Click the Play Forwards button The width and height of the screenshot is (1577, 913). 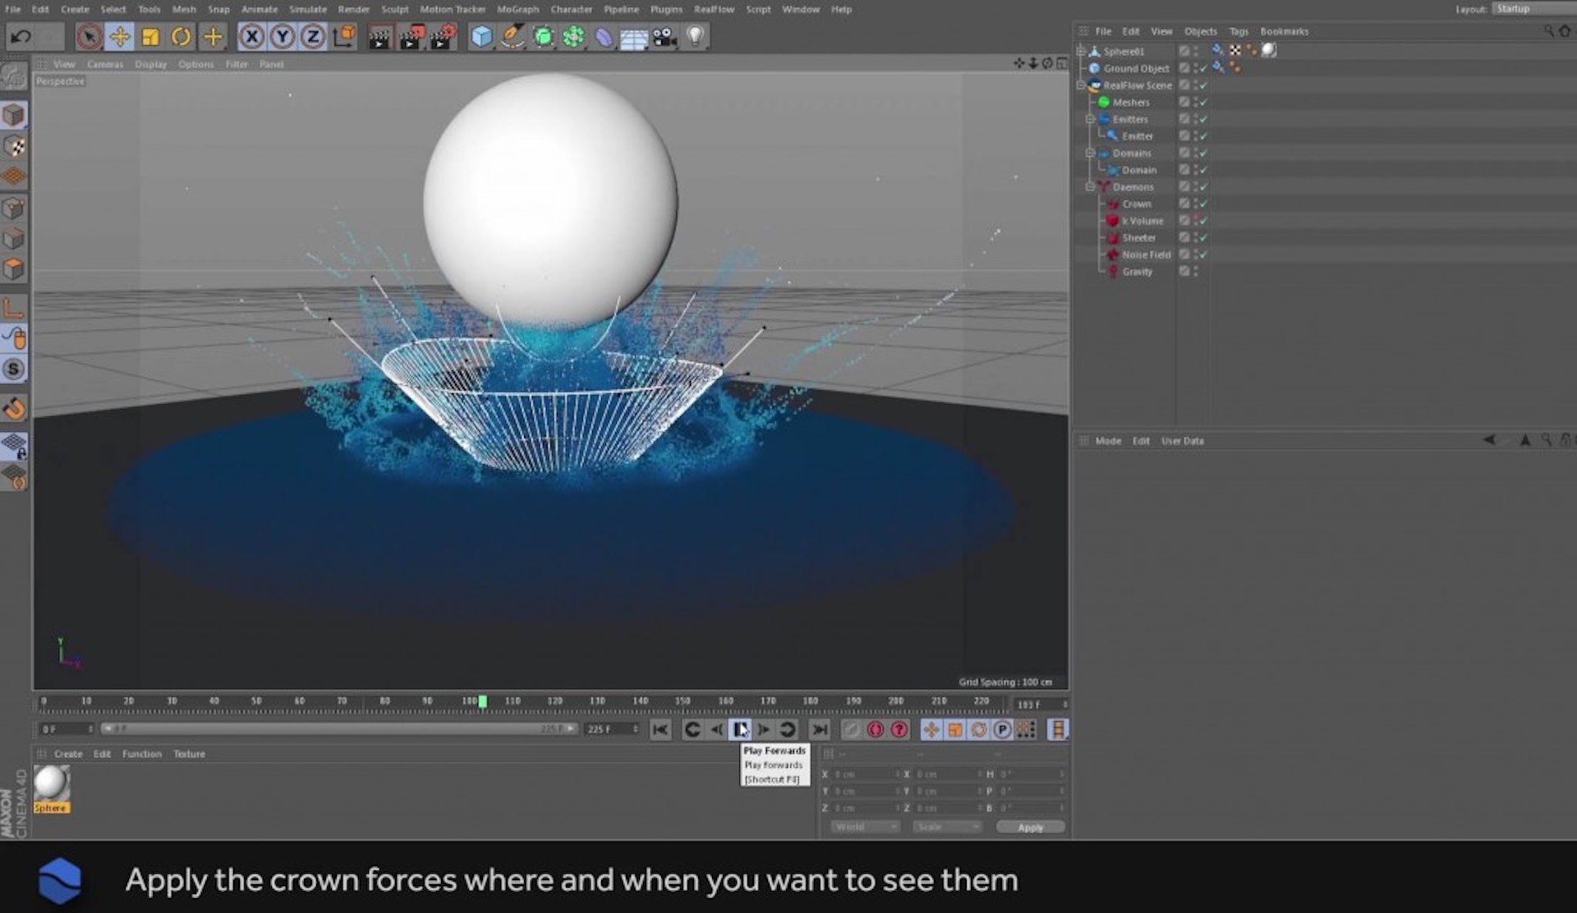[740, 729]
